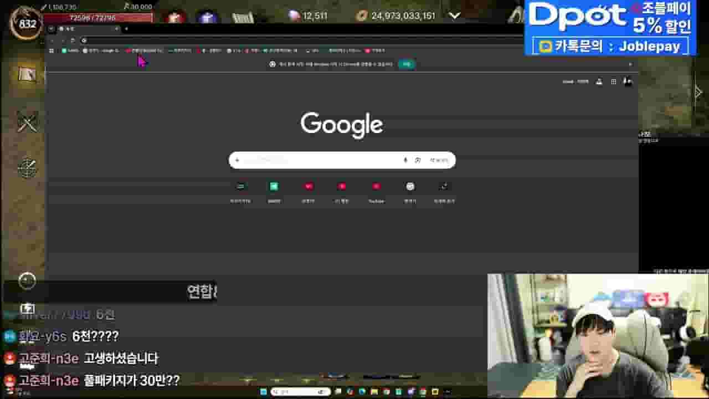Viewport: 709px width, 399px height.
Task: Click the chat message 6천????
Action: (x=95, y=336)
